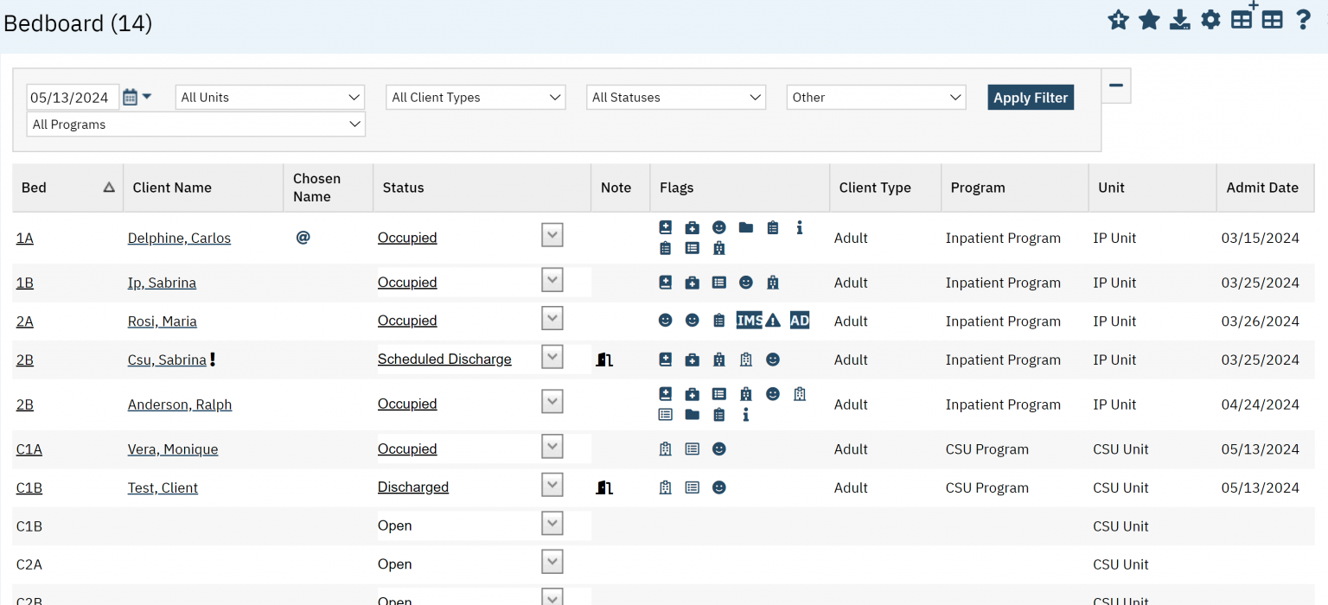1328x605 pixels.
Task: Collapse the filter panel with minus button
Action: click(1116, 86)
